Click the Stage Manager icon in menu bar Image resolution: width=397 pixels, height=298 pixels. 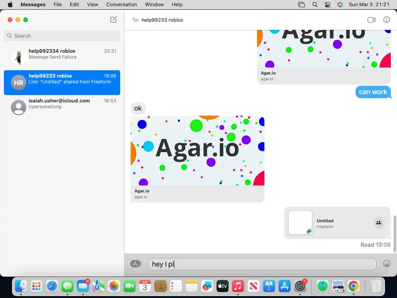(301, 5)
